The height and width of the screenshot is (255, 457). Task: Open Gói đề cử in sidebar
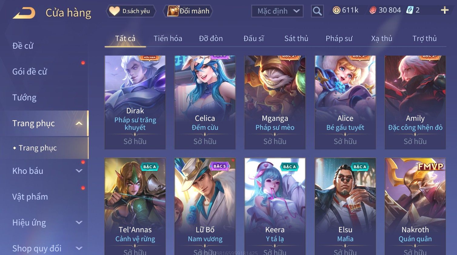(30, 71)
